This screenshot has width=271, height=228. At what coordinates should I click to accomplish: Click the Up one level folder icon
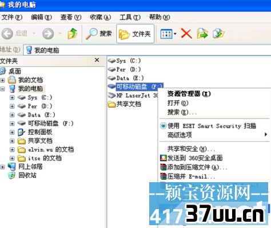tap(73, 34)
